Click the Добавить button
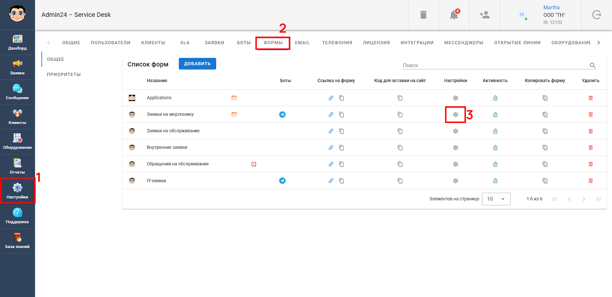 point(197,64)
